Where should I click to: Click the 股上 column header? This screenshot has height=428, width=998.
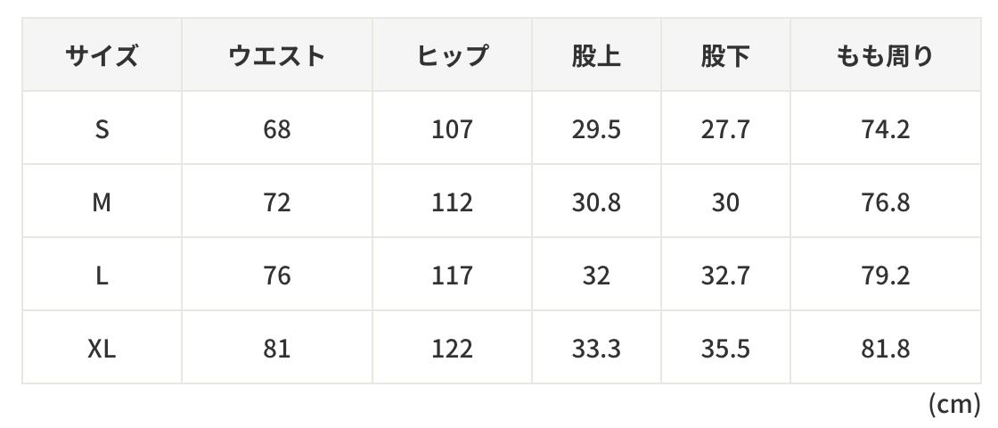[x=596, y=57]
